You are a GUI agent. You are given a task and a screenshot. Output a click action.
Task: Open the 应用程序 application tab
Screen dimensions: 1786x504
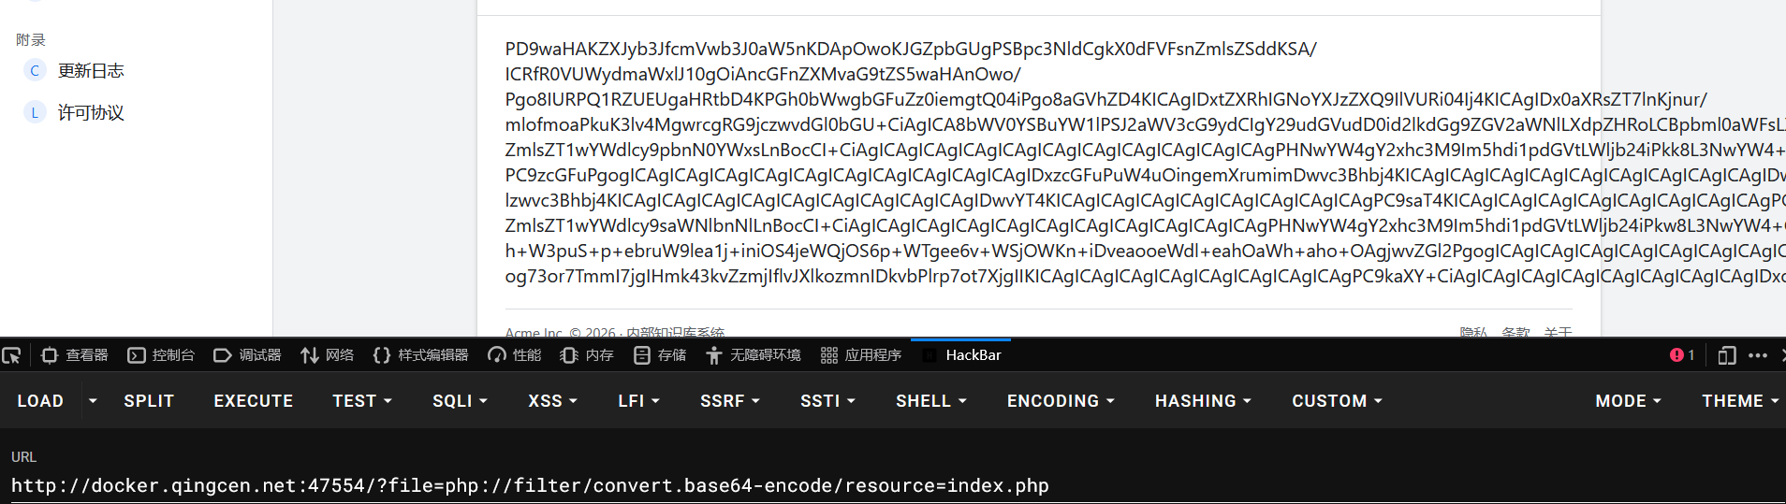point(860,355)
